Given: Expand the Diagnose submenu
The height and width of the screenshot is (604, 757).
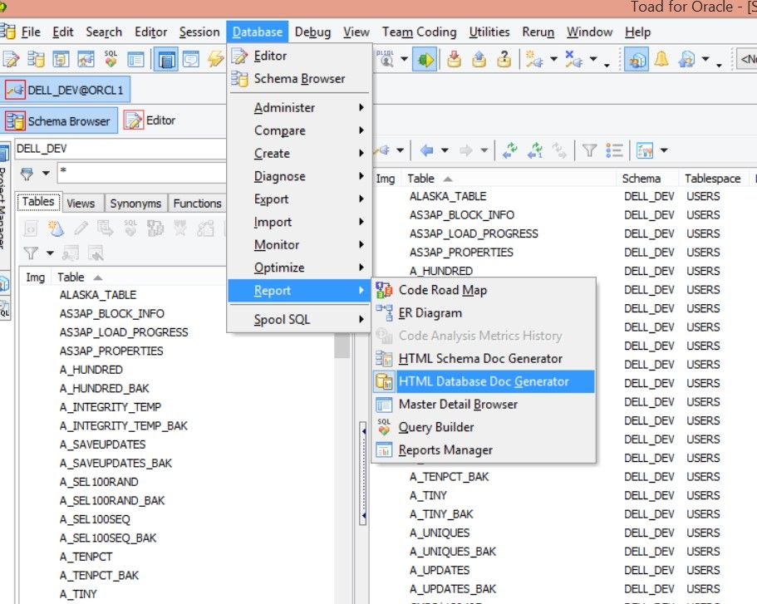Looking at the screenshot, I should pos(299,176).
